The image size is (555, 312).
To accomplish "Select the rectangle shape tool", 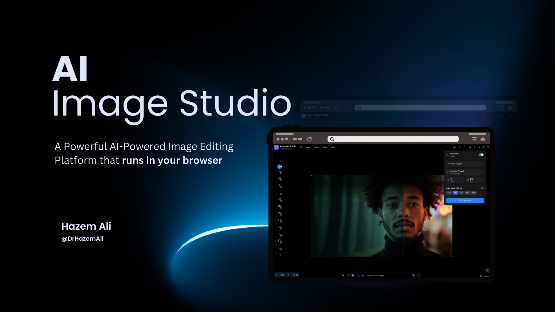I will [280, 241].
